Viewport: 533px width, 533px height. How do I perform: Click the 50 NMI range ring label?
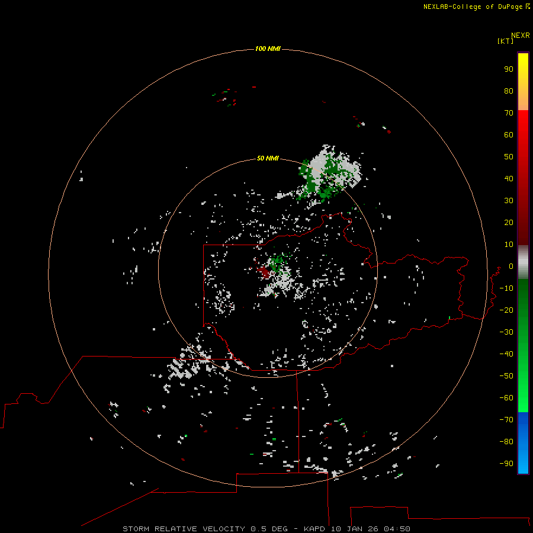coord(268,158)
